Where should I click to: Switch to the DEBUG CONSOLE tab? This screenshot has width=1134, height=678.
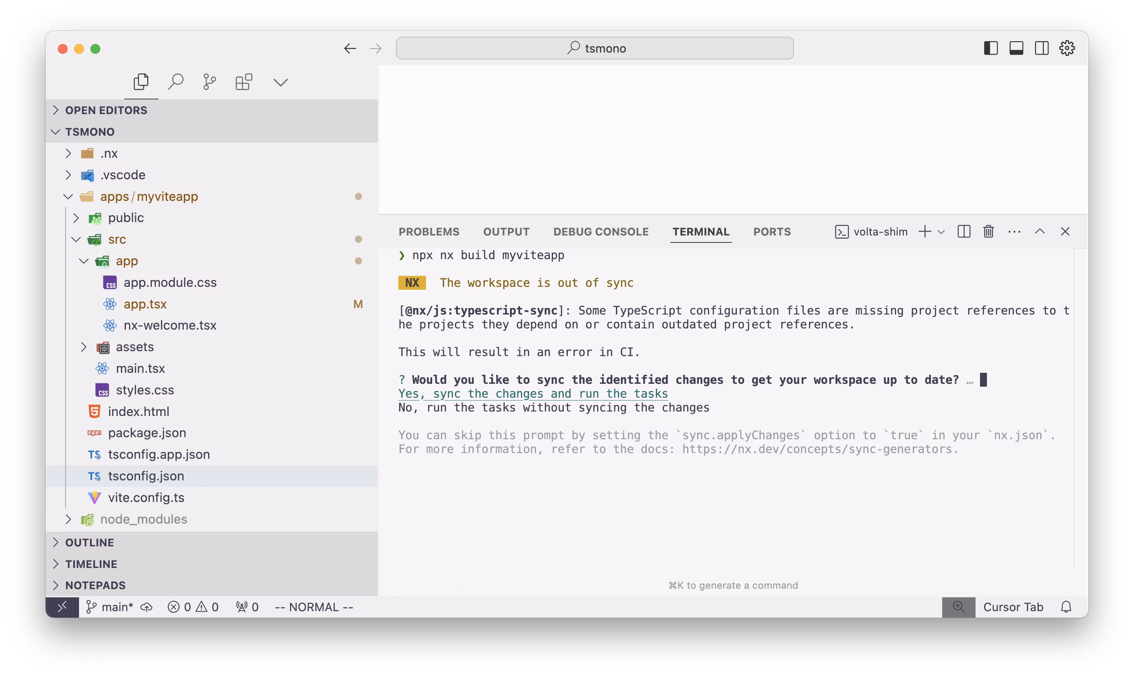point(600,231)
